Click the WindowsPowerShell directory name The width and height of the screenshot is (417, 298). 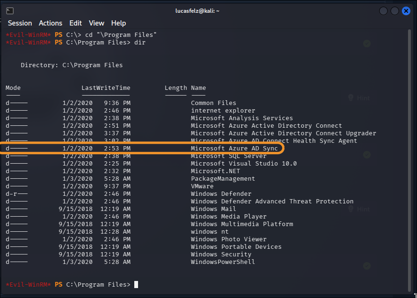[x=223, y=262]
